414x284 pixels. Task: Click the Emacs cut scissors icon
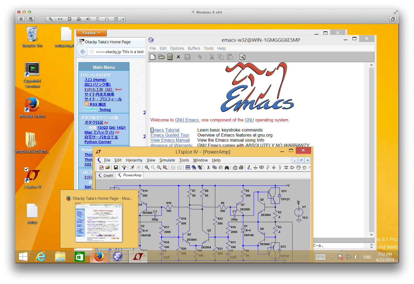pos(212,57)
